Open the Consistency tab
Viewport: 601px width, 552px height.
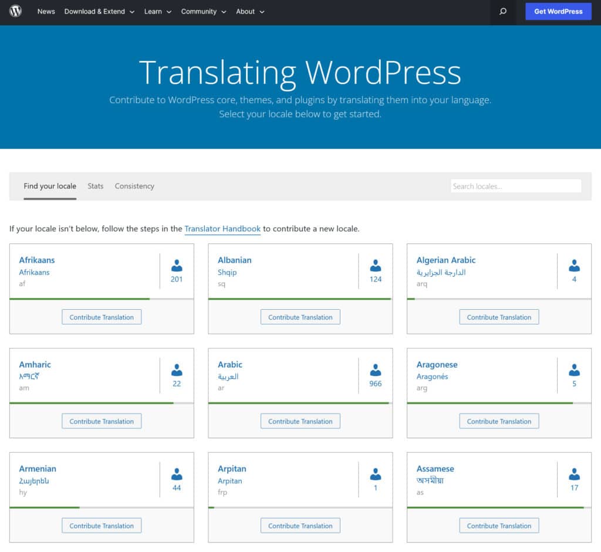(x=134, y=186)
